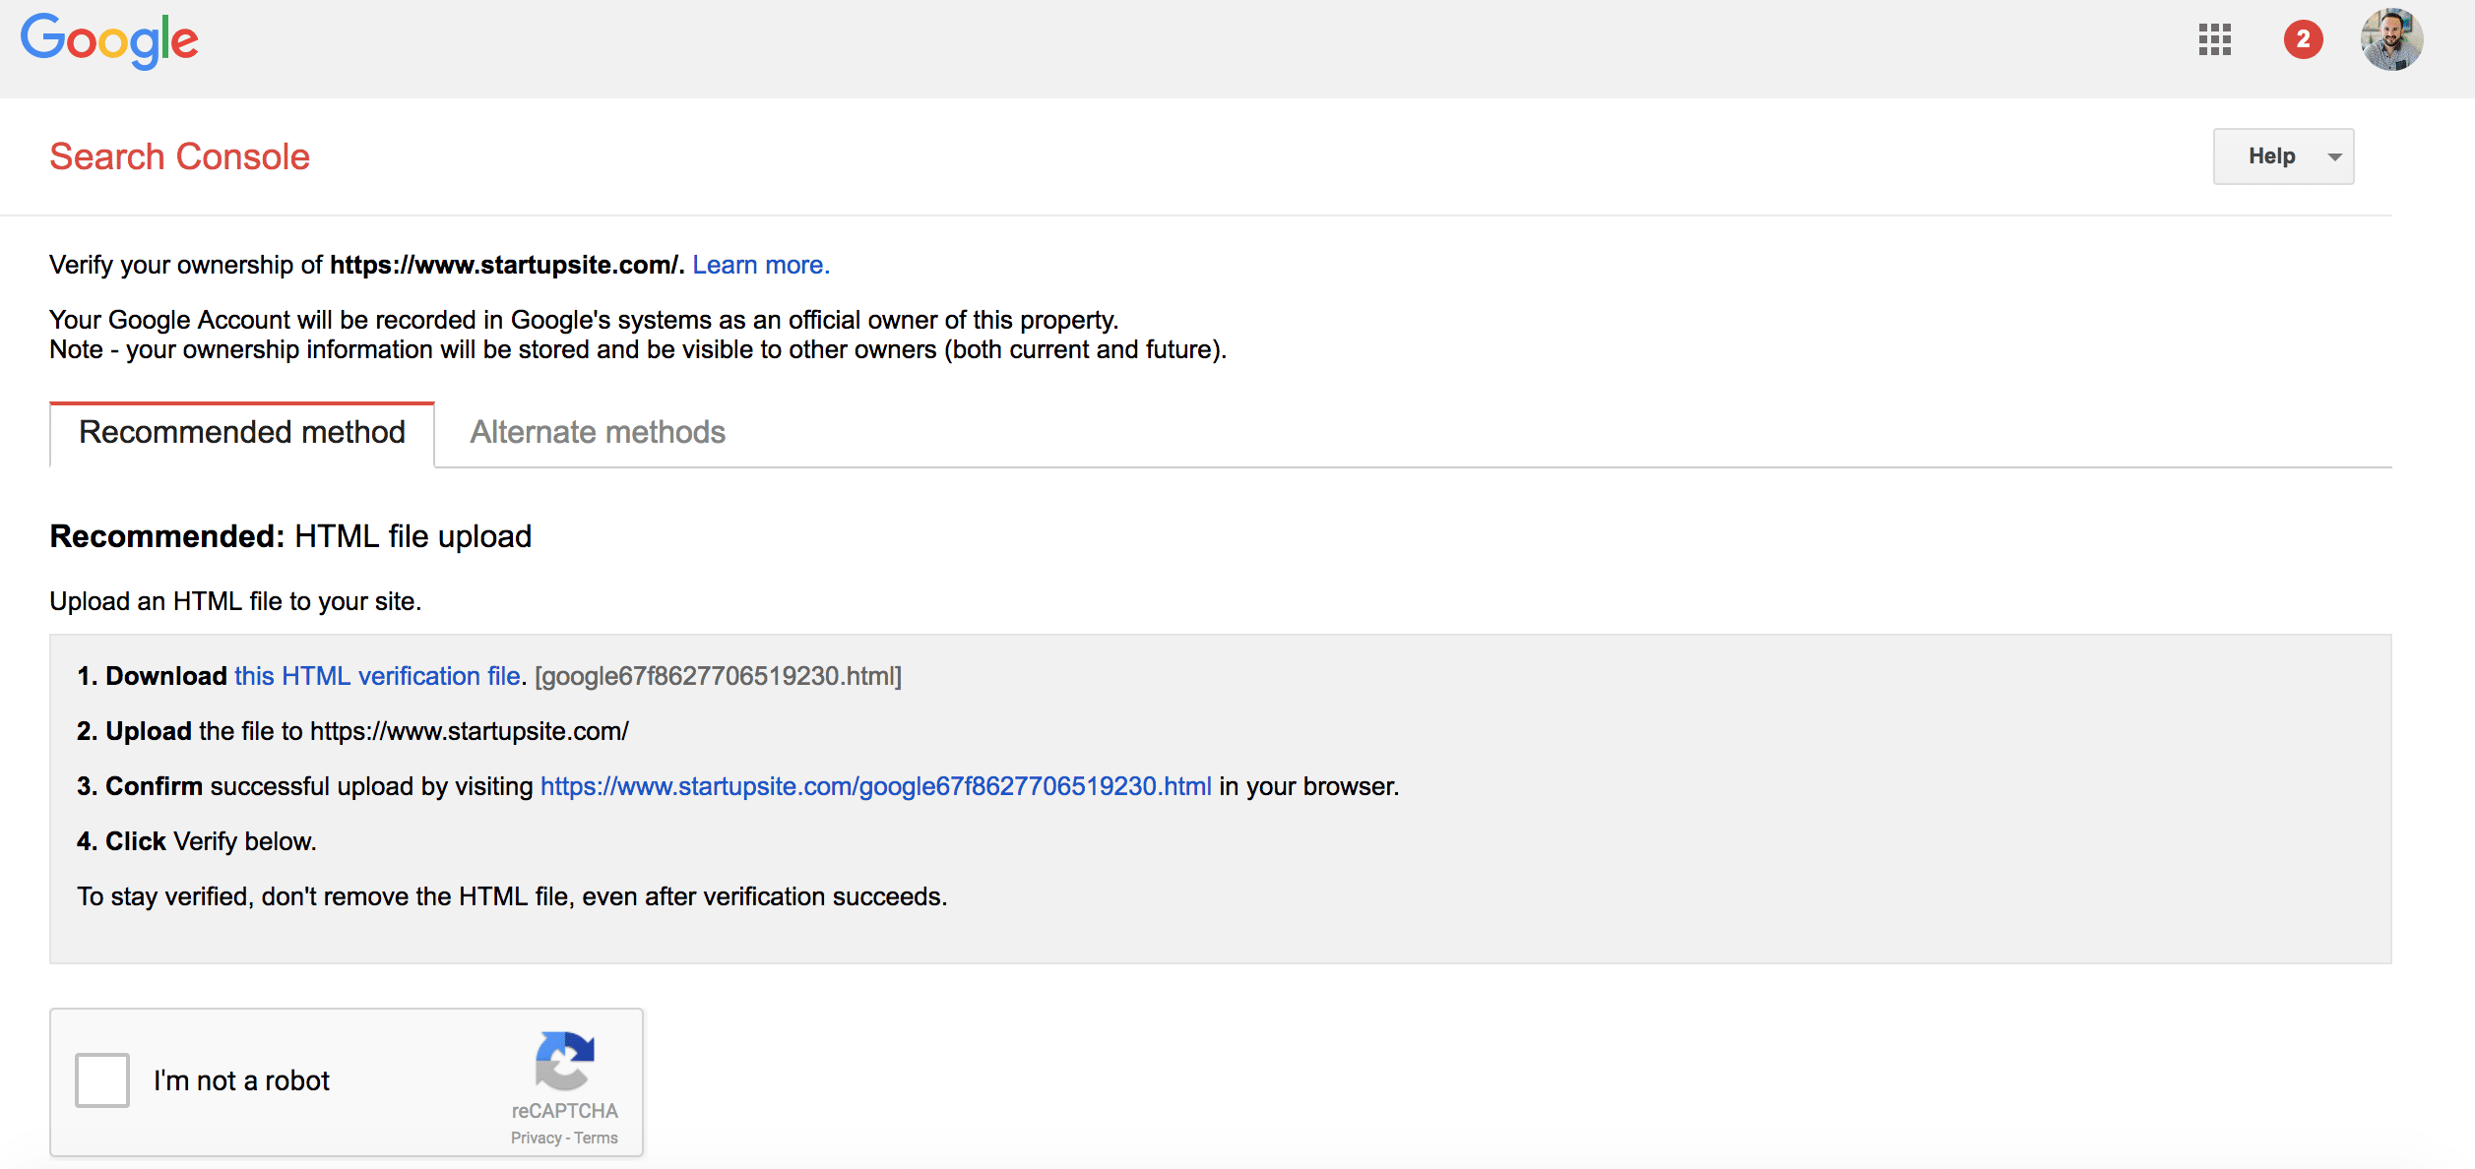This screenshot has width=2475, height=1169.
Task: Open the account profile picture menu
Action: pyautogui.click(x=2391, y=39)
